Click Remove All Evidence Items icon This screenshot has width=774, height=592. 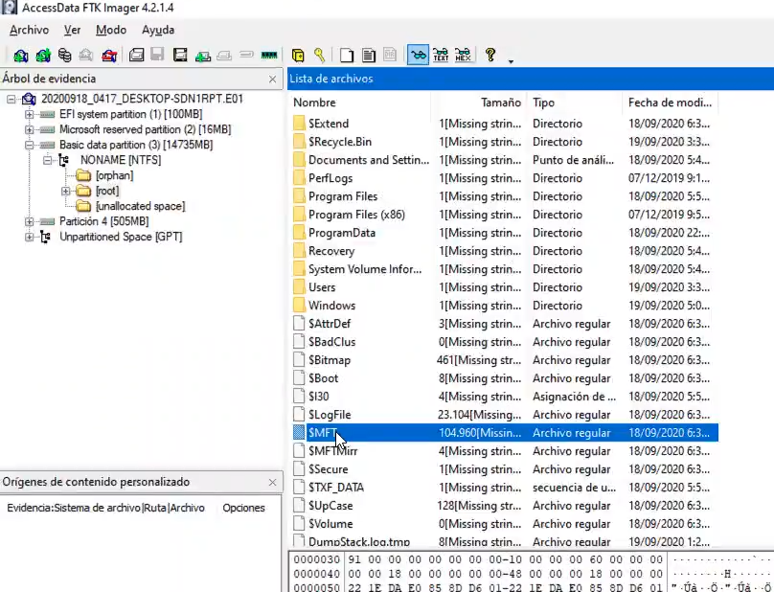click(x=109, y=56)
